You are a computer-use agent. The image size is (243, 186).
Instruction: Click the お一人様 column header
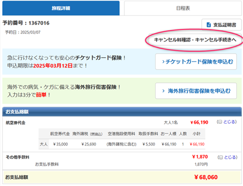point(169,134)
